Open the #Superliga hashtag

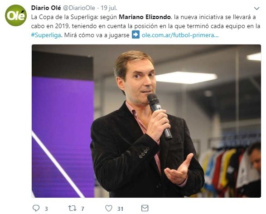click(x=46, y=35)
